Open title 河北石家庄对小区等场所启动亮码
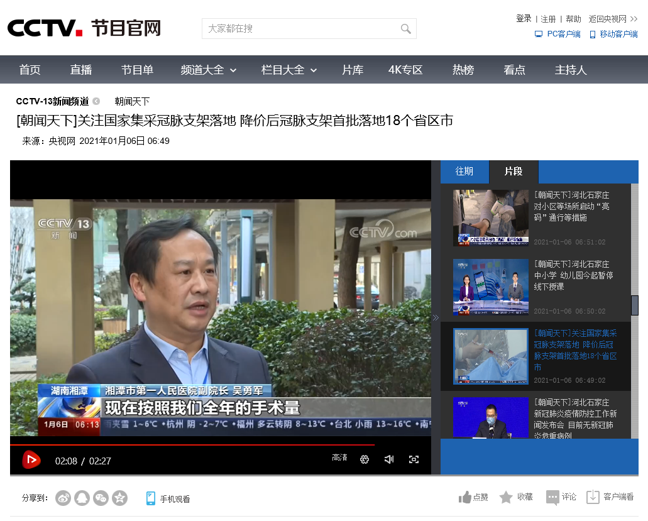 (x=571, y=206)
